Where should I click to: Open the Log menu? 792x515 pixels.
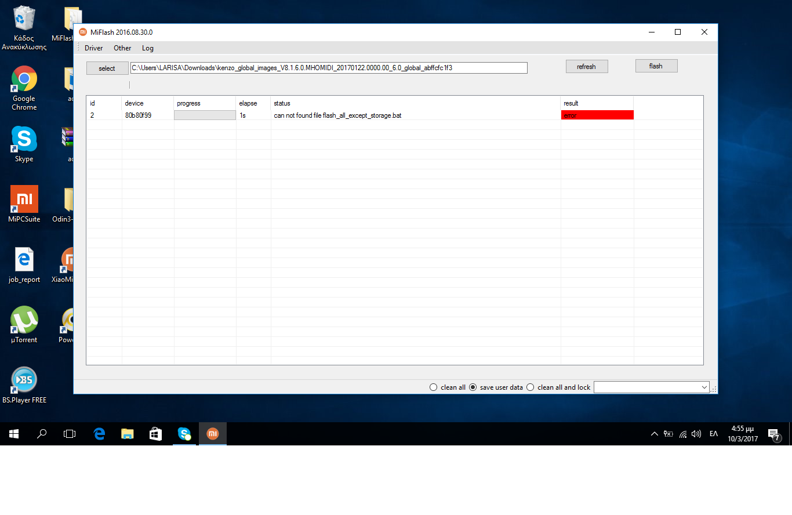[148, 48]
